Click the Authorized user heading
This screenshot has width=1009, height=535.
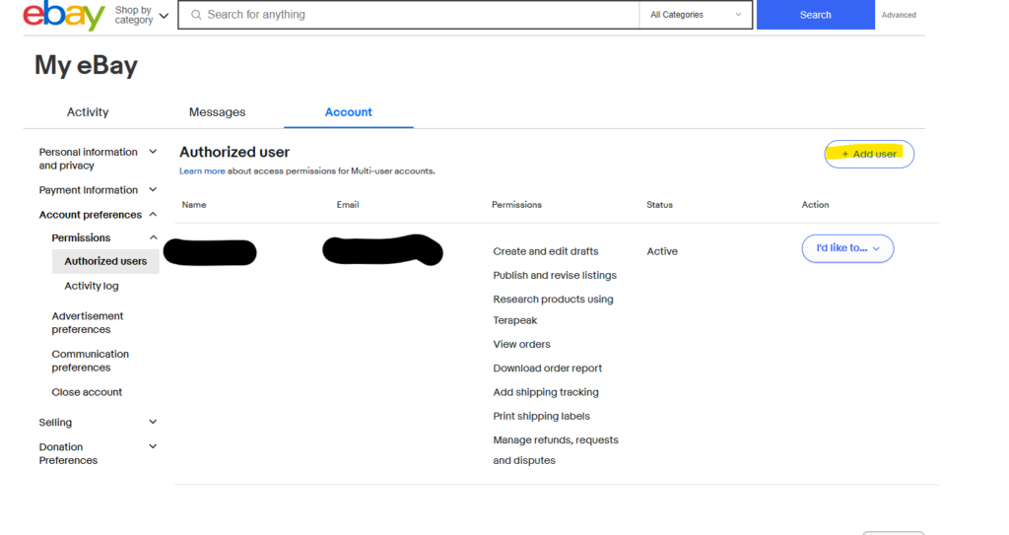pyautogui.click(x=235, y=152)
